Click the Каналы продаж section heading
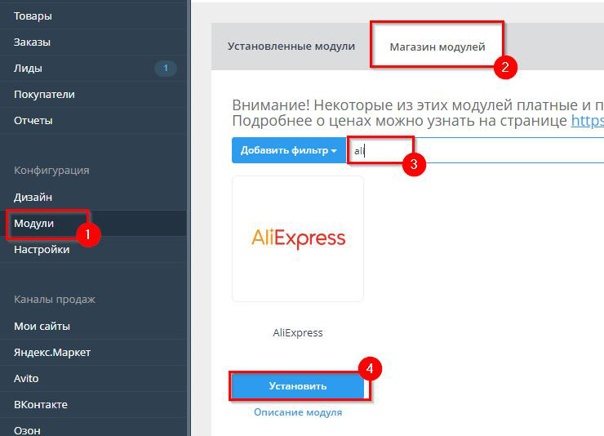This screenshot has width=604, height=436. [55, 300]
